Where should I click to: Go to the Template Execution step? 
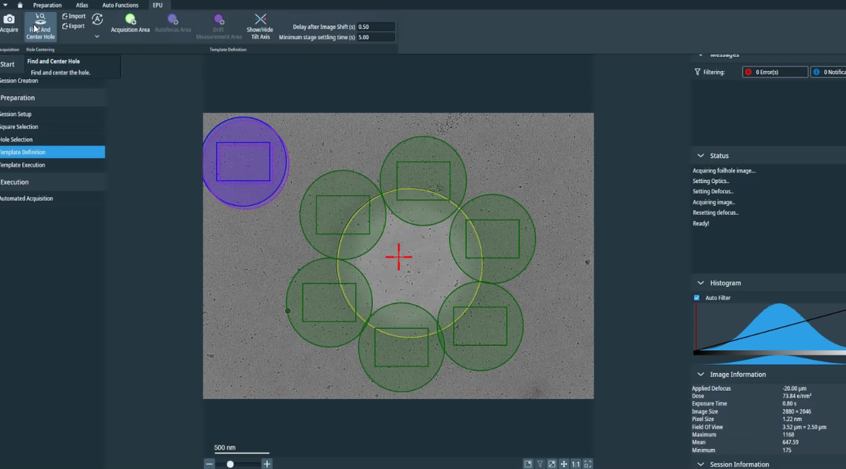pos(23,165)
